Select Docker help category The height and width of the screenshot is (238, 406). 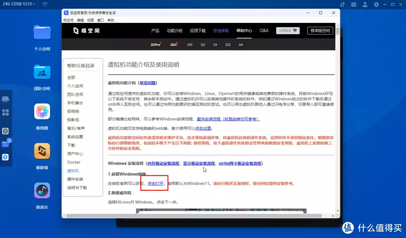pos(74,162)
